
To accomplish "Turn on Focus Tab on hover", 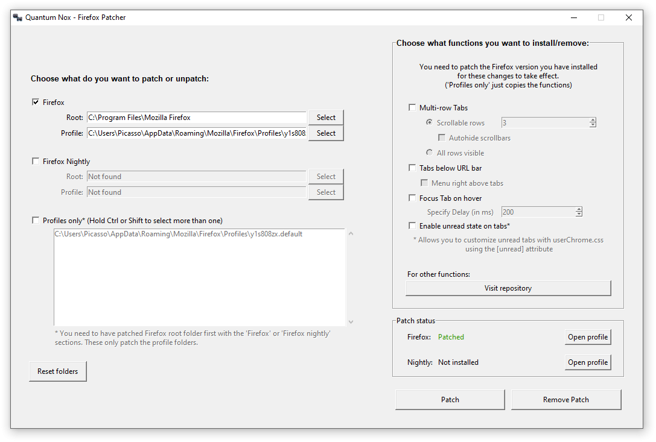I will coord(412,198).
